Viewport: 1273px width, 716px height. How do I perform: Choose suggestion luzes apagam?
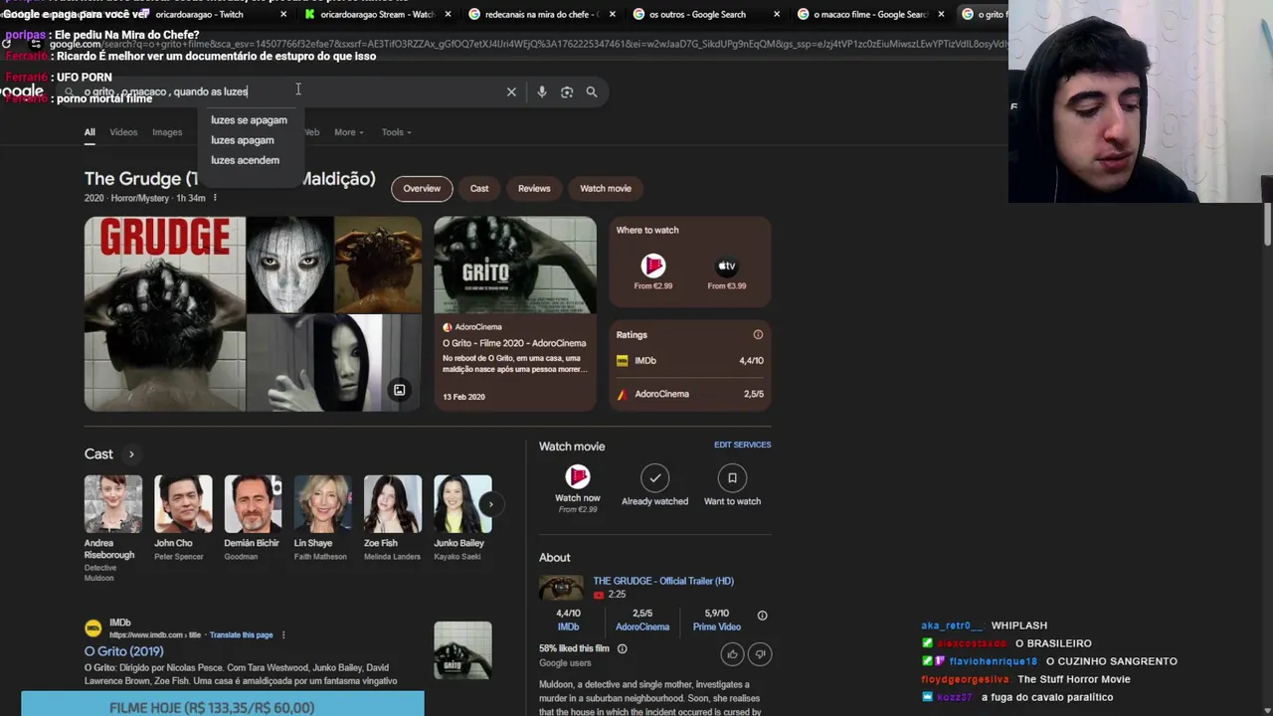[243, 140]
